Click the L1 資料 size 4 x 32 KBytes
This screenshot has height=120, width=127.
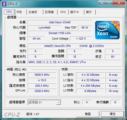(90, 75)
